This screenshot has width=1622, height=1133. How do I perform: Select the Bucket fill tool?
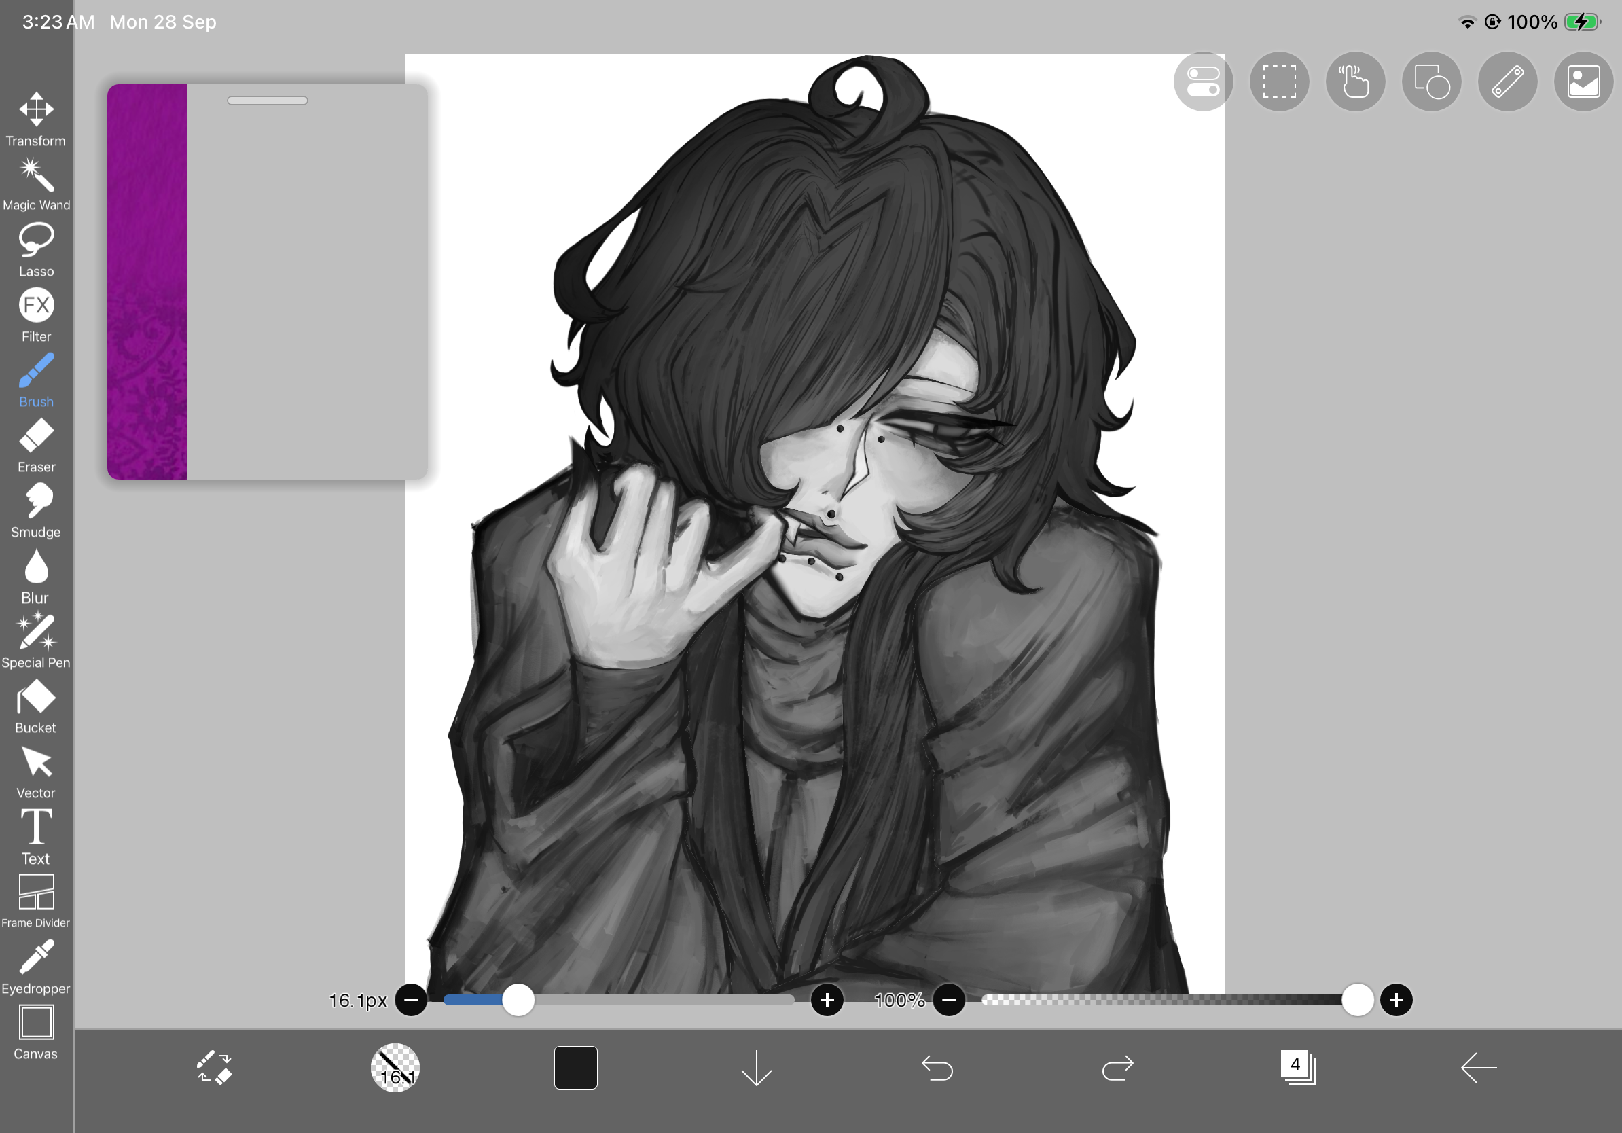point(36,706)
